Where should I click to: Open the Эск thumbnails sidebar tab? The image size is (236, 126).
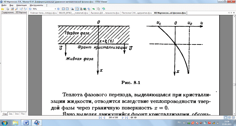[x=17, y=114]
